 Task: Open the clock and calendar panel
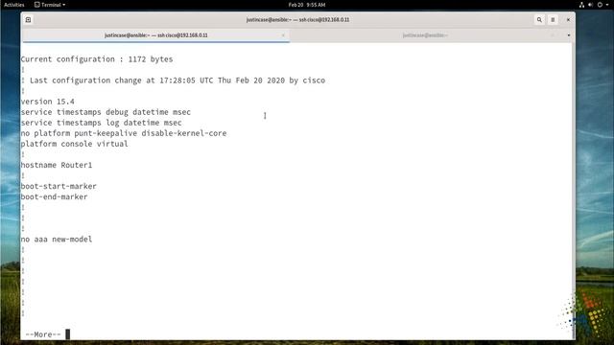pos(307,5)
